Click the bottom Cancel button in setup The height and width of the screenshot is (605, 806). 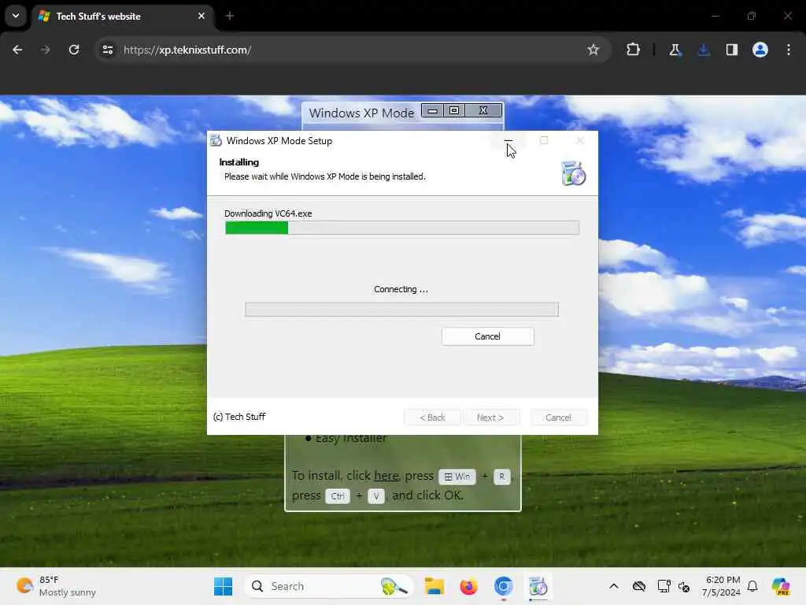(558, 418)
